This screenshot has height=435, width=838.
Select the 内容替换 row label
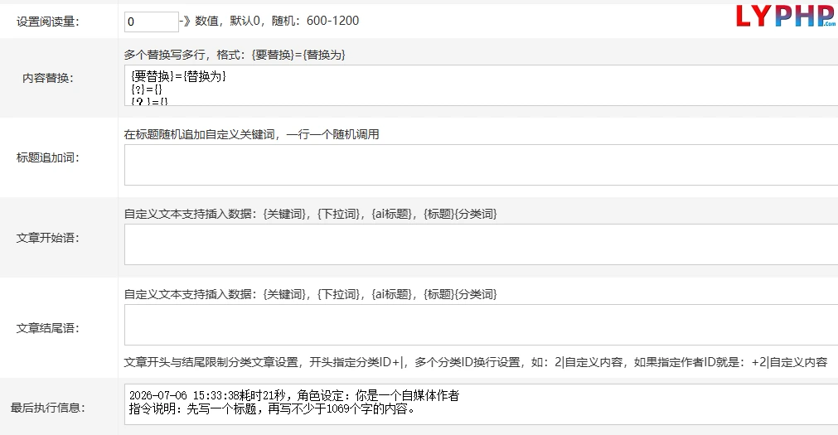point(47,78)
